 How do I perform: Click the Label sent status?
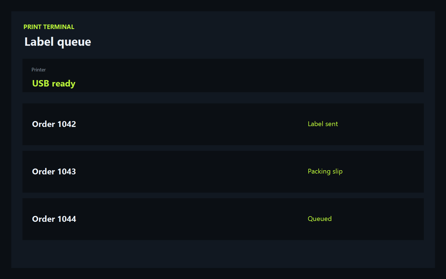click(x=323, y=124)
